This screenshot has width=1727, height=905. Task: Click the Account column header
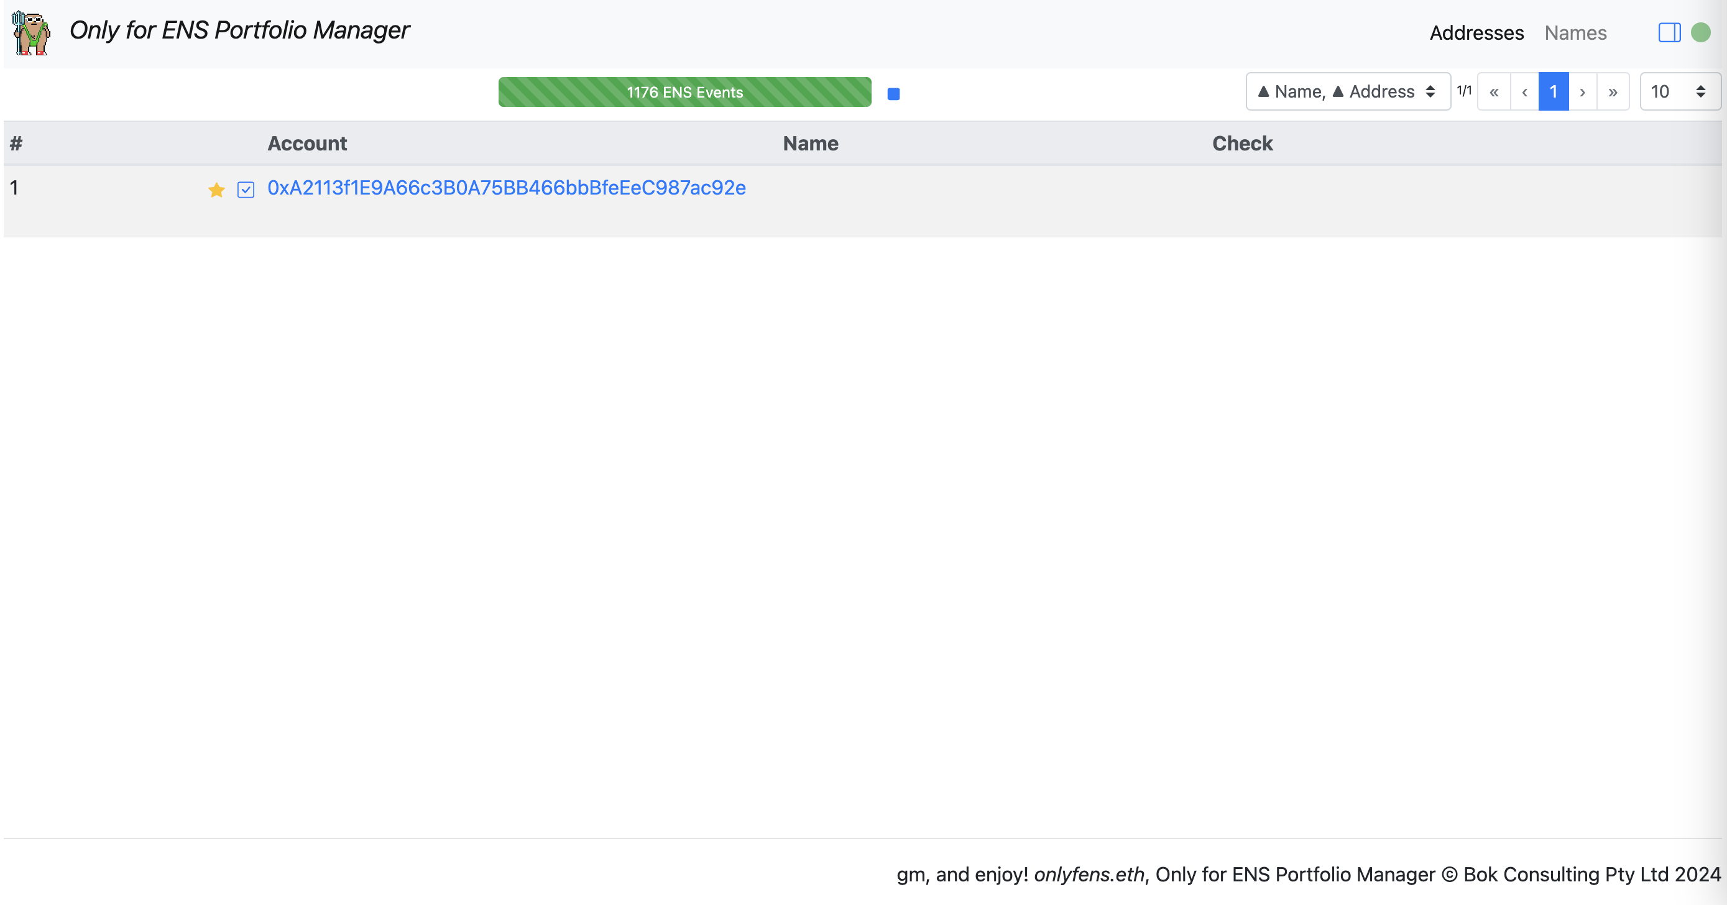tap(307, 144)
